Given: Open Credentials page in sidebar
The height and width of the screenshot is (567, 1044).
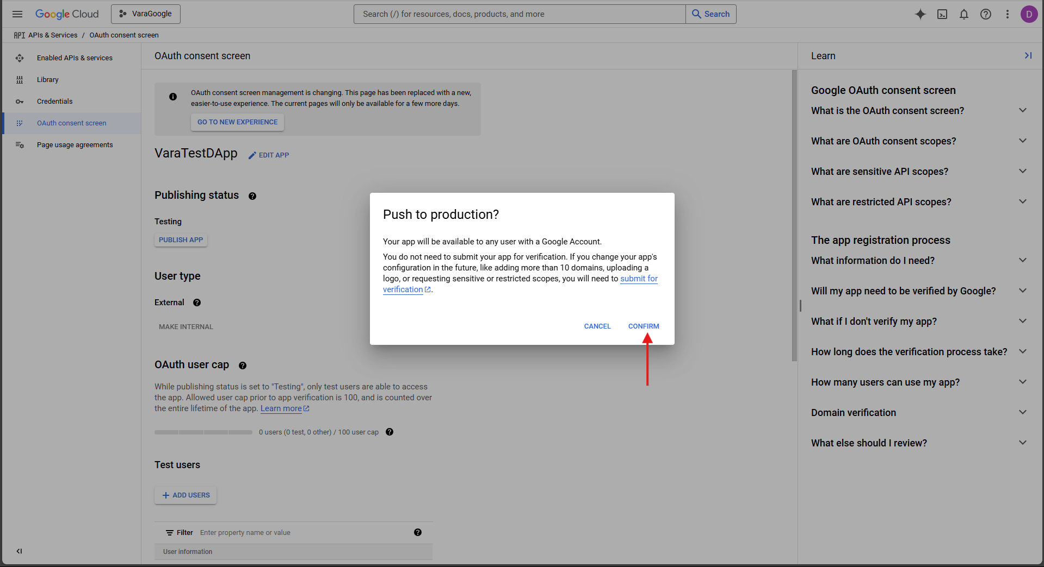Looking at the screenshot, I should [x=72, y=101].
